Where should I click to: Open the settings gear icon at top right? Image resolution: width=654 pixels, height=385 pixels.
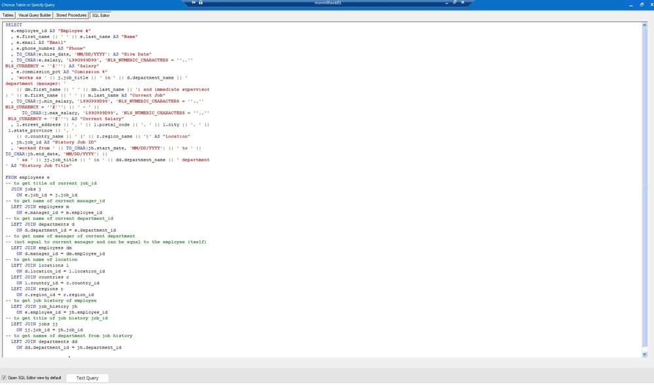click(x=642, y=4)
